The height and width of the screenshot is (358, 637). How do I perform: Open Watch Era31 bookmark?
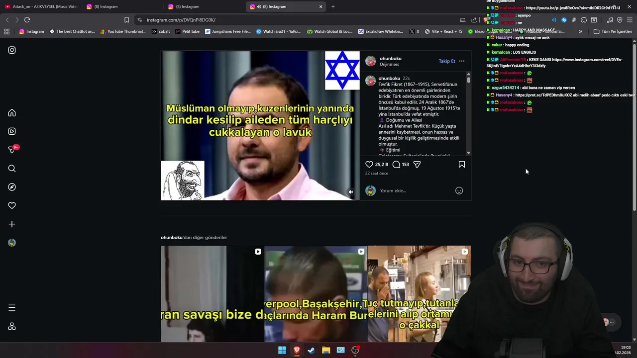[x=278, y=31]
